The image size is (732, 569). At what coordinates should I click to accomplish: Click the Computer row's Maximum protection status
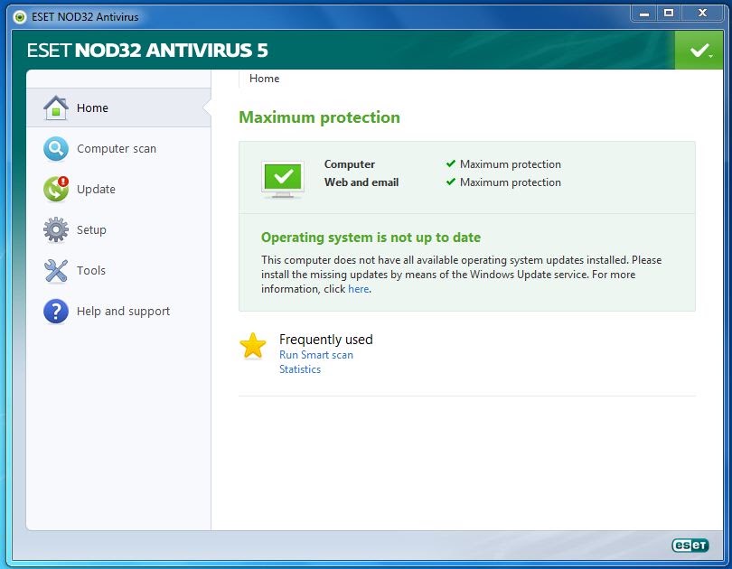[x=503, y=164]
